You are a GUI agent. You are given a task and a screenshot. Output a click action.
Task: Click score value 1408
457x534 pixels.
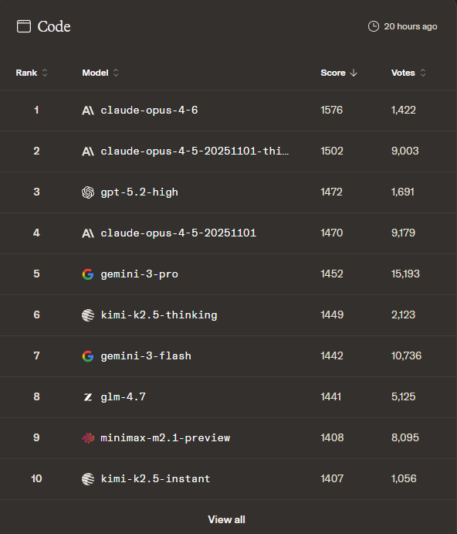tap(332, 437)
